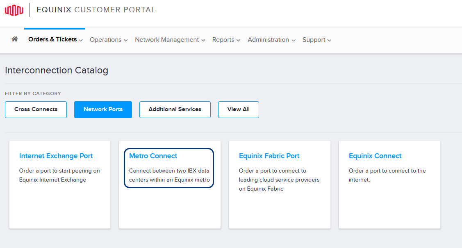
Task: Click the chevron beside Network Management
Action: click(x=203, y=40)
